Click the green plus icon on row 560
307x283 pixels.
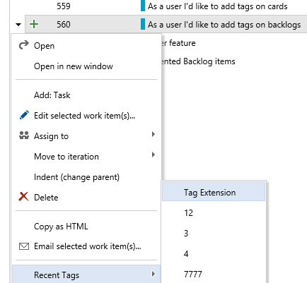coord(34,24)
